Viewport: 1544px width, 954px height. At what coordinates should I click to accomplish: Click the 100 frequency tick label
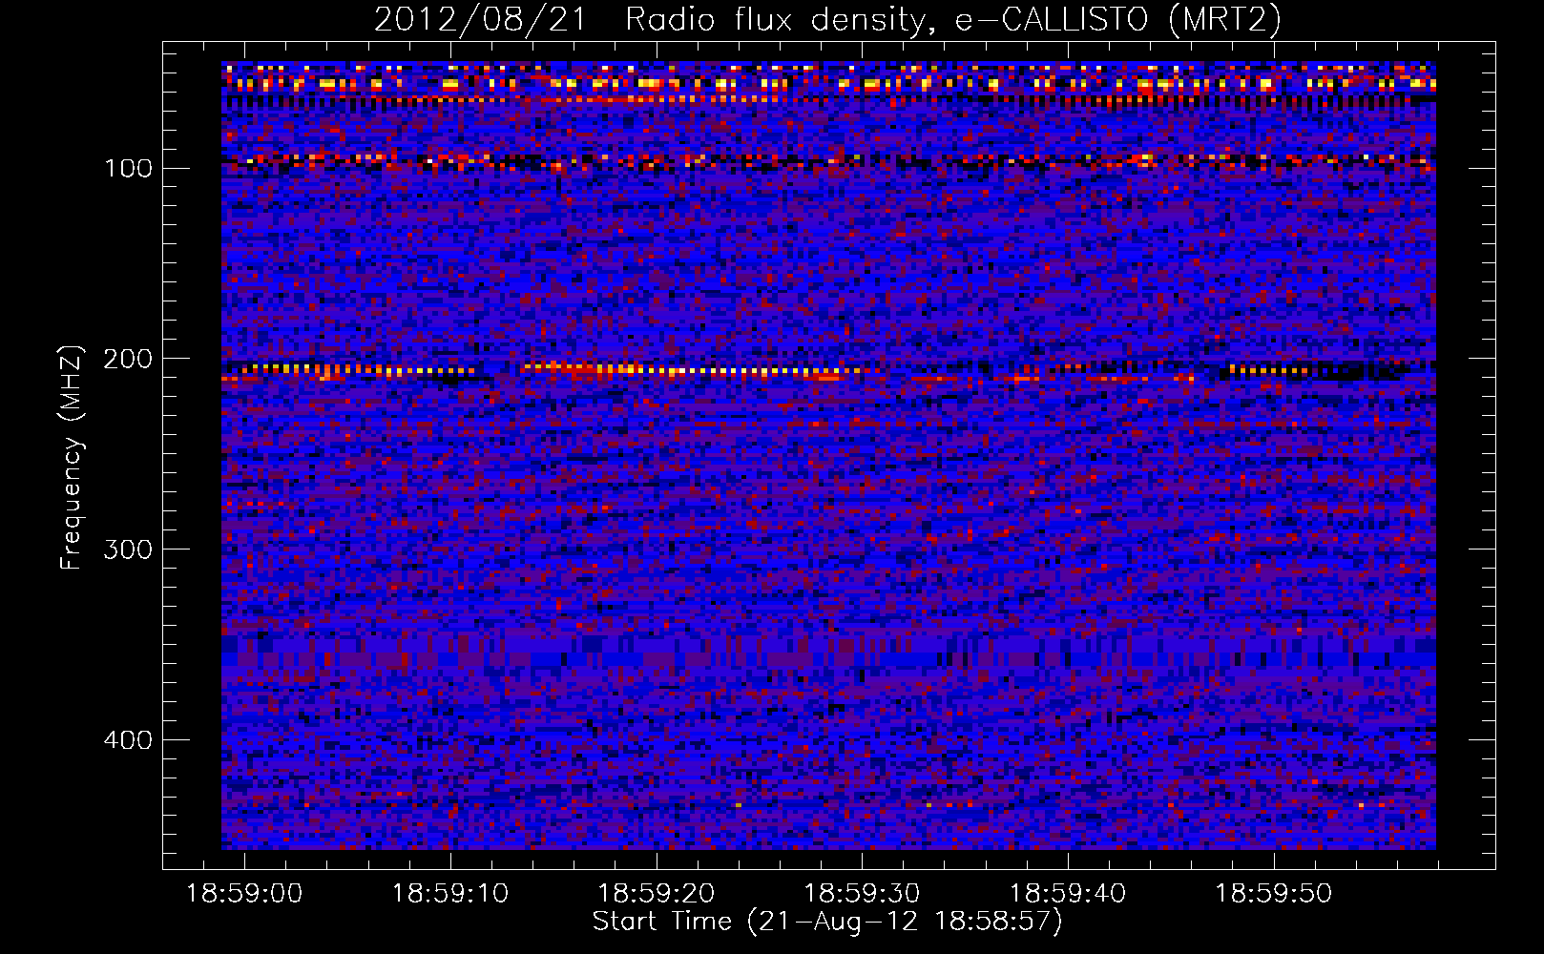coord(128,169)
